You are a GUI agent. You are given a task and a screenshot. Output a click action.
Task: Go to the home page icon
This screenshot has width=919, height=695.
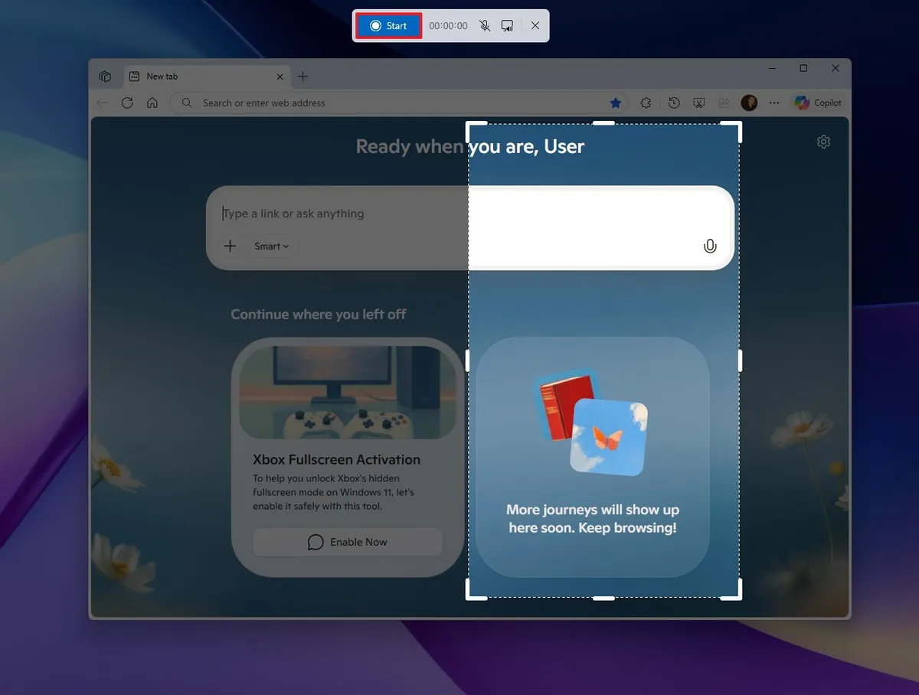pyautogui.click(x=153, y=103)
